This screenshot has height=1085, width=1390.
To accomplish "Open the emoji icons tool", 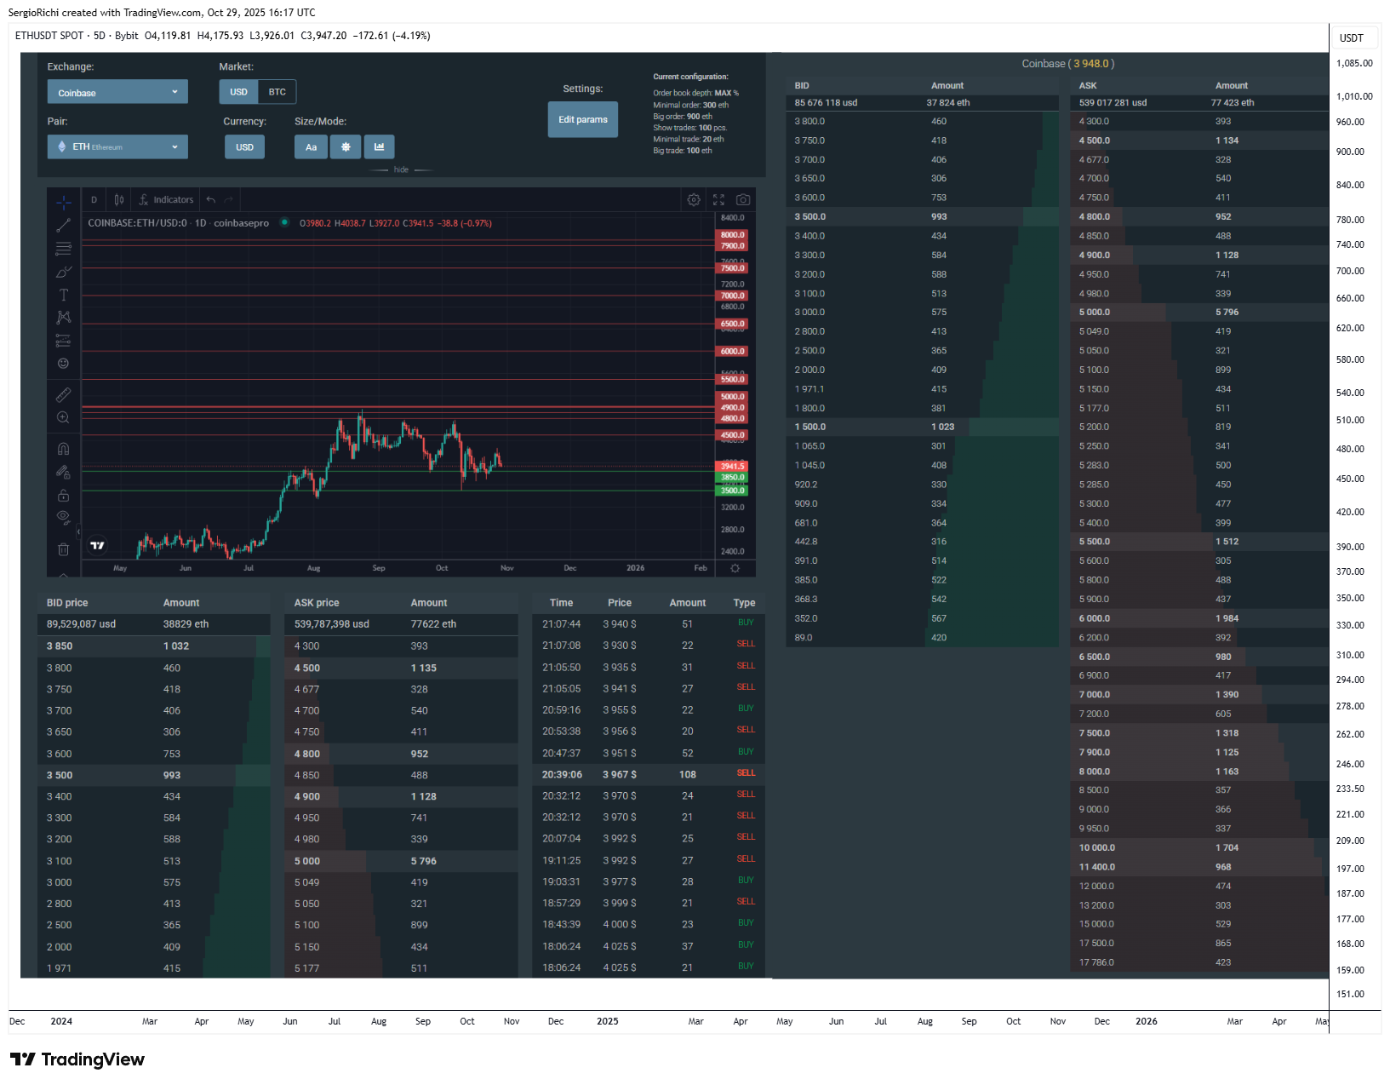I will (x=63, y=364).
